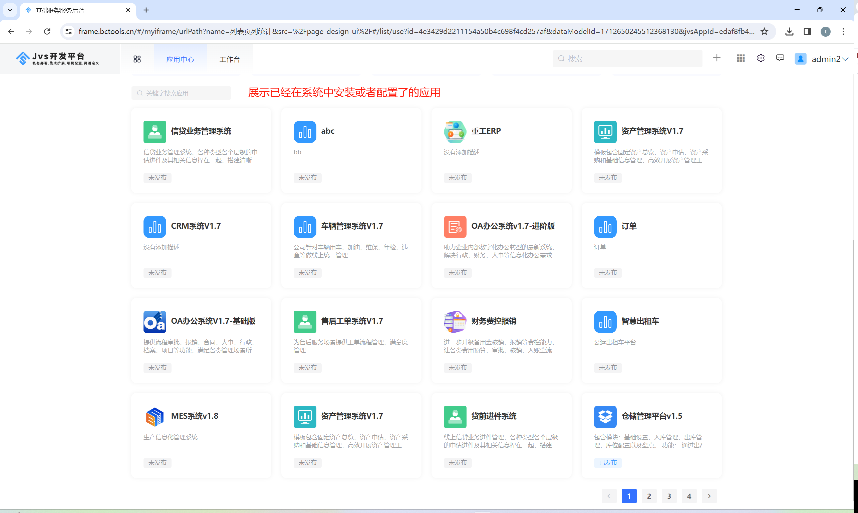Click the MES系统v1.8 app icon
This screenshot has width=858, height=513.
[155, 417]
